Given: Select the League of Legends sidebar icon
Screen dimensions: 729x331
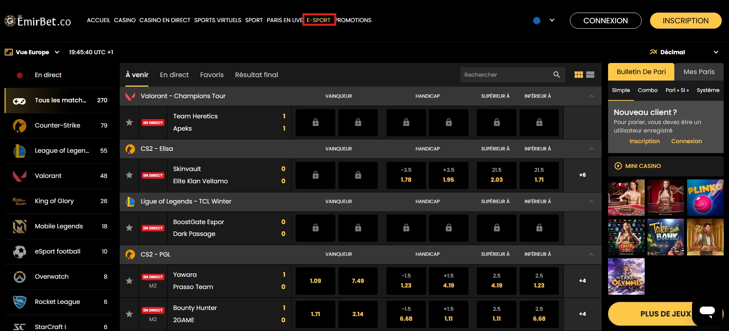Looking at the screenshot, I should (19, 151).
